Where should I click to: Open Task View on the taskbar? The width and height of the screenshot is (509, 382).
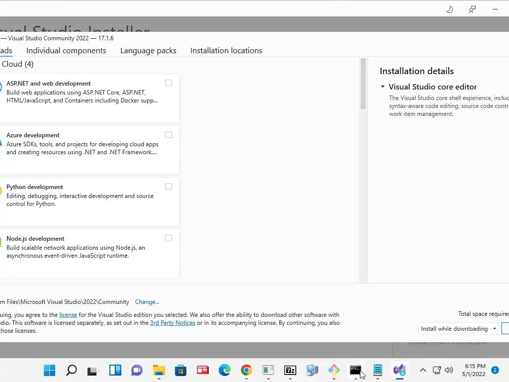click(x=93, y=370)
